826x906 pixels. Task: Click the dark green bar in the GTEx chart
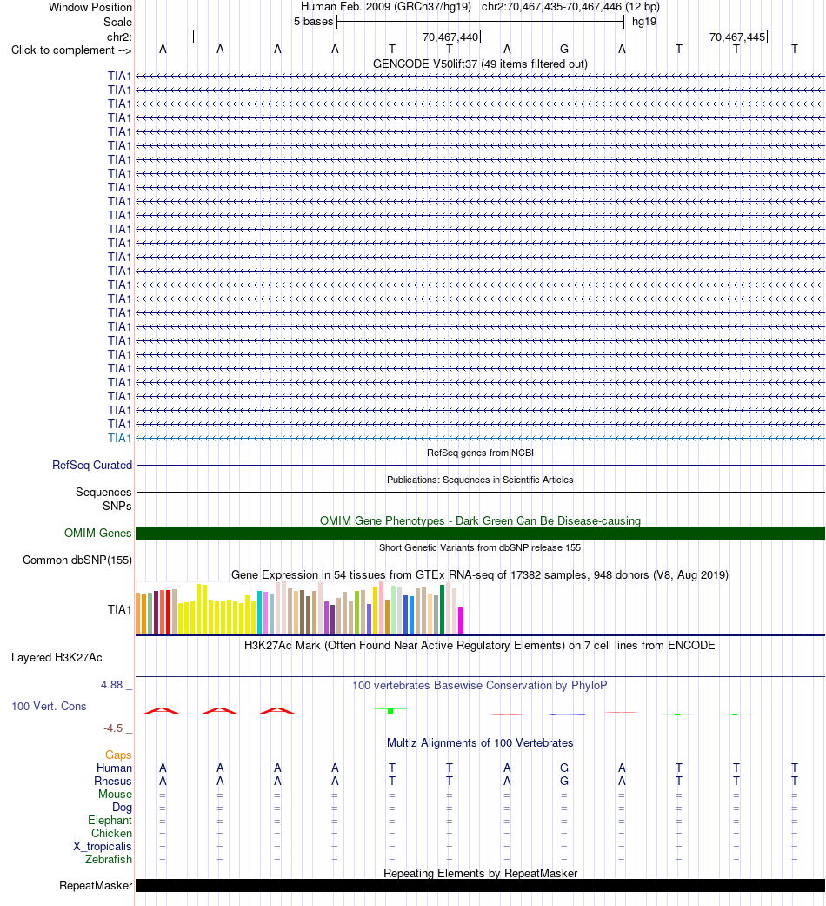point(443,609)
